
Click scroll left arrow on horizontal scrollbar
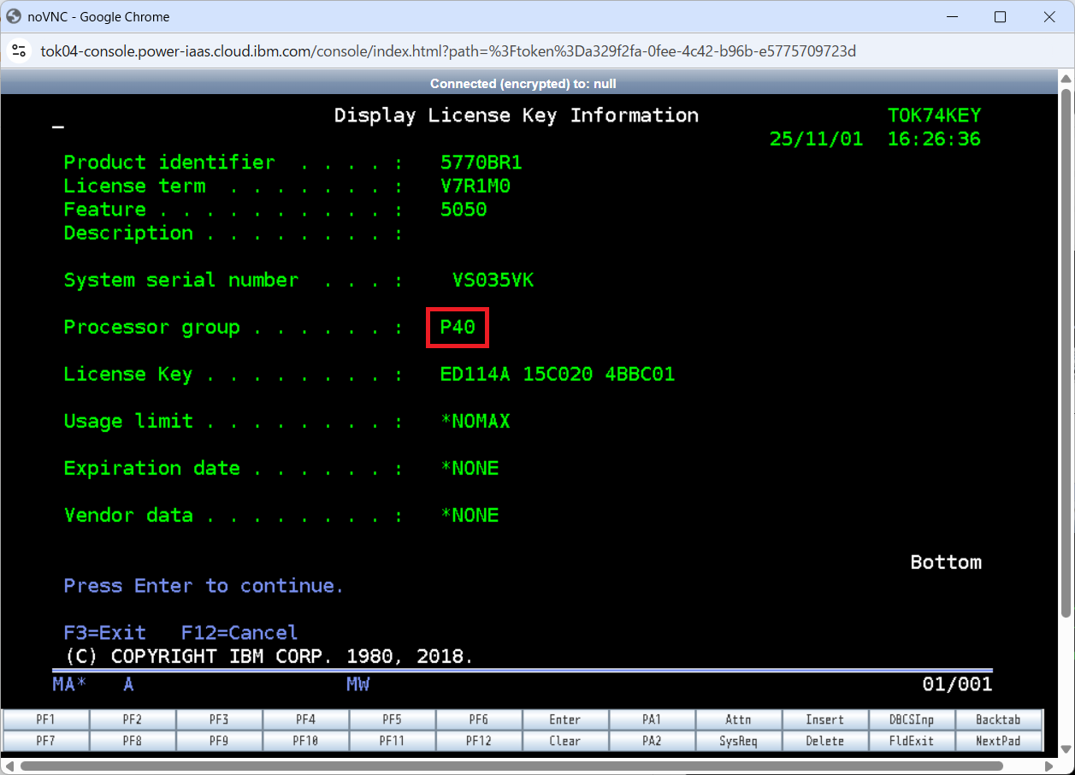8,765
